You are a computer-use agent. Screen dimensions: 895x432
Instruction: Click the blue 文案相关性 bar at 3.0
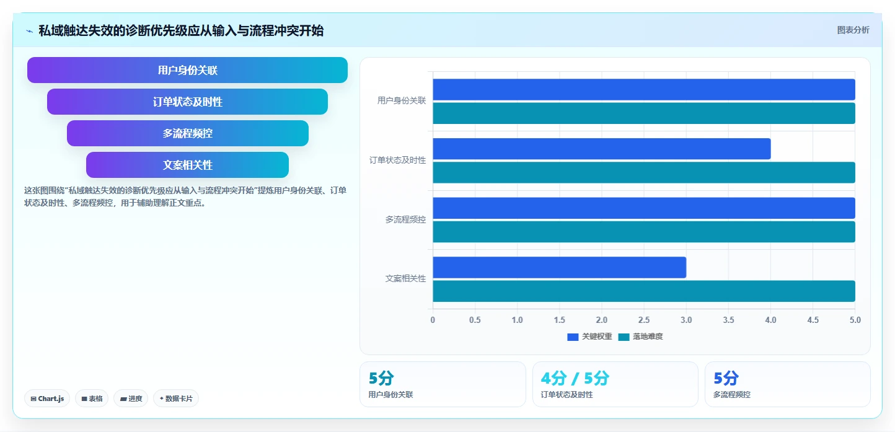click(559, 267)
